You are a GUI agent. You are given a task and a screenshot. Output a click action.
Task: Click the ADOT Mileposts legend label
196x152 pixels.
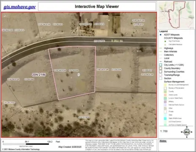click(172, 35)
